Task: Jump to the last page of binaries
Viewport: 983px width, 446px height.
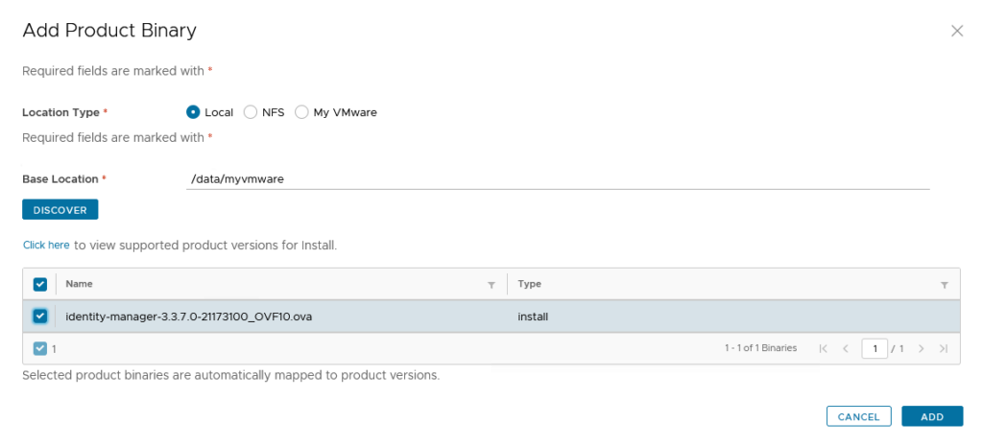Action: [944, 349]
